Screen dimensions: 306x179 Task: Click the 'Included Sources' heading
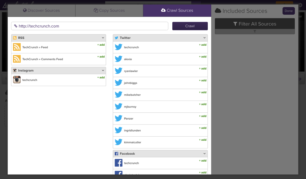point(245,11)
